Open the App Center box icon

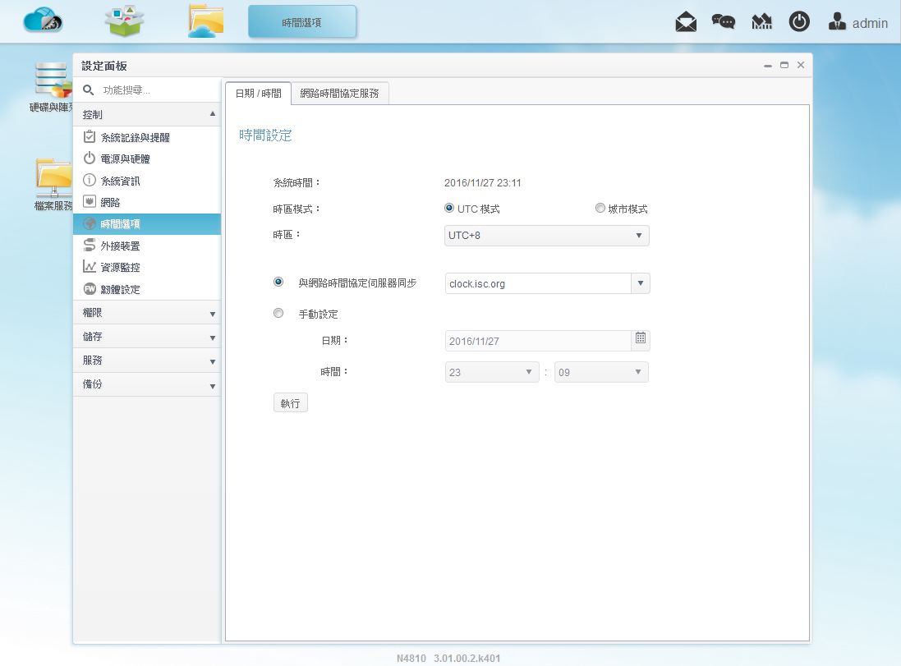124,21
